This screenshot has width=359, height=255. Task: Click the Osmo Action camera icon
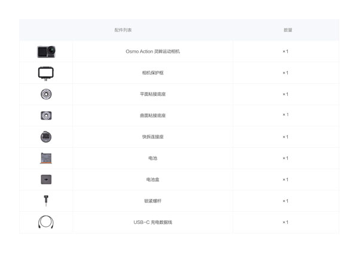pos(46,51)
